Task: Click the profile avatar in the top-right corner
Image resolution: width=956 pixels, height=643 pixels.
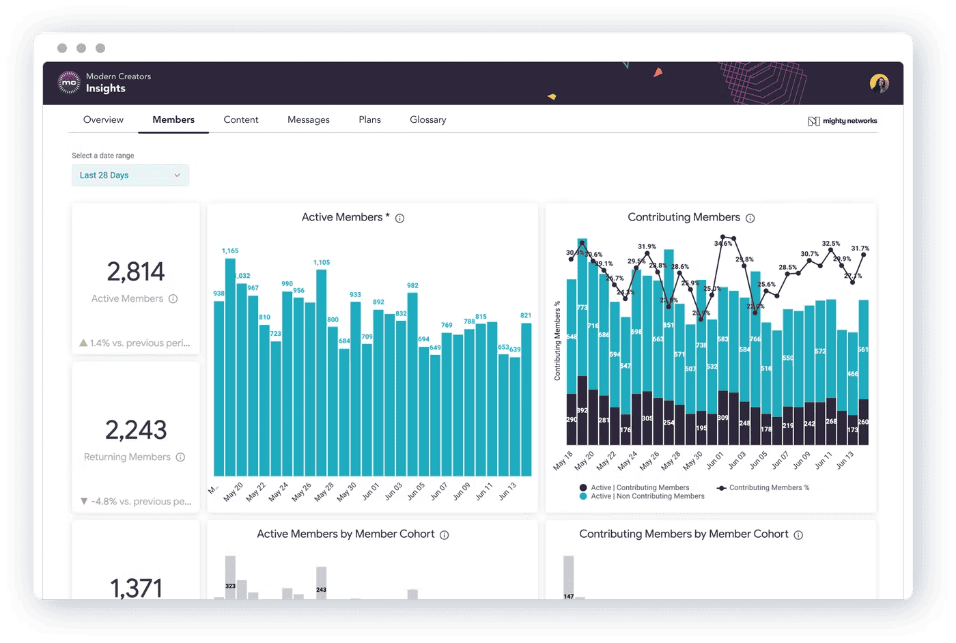Action: [x=880, y=83]
